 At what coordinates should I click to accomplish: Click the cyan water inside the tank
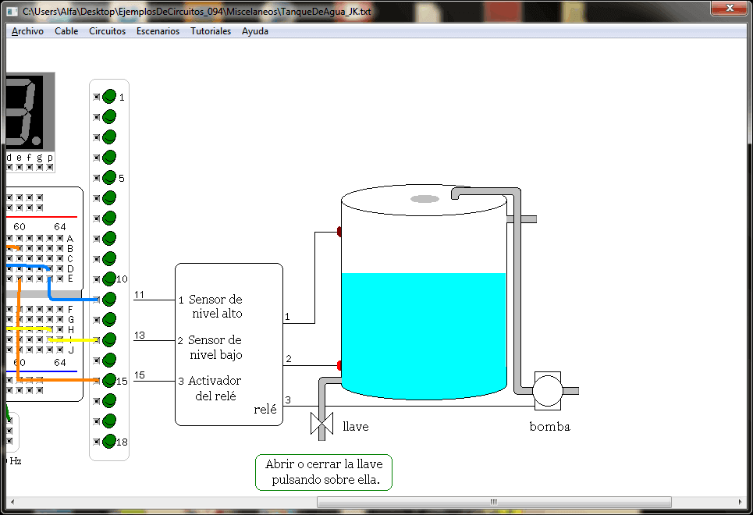424,332
